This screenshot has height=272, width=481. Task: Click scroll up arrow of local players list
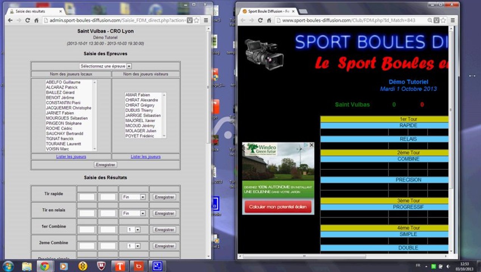pyautogui.click(x=95, y=82)
